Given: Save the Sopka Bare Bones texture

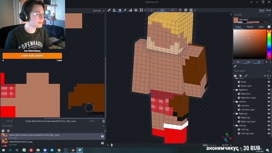Looking at the screenshot, I should (x=102, y=136).
